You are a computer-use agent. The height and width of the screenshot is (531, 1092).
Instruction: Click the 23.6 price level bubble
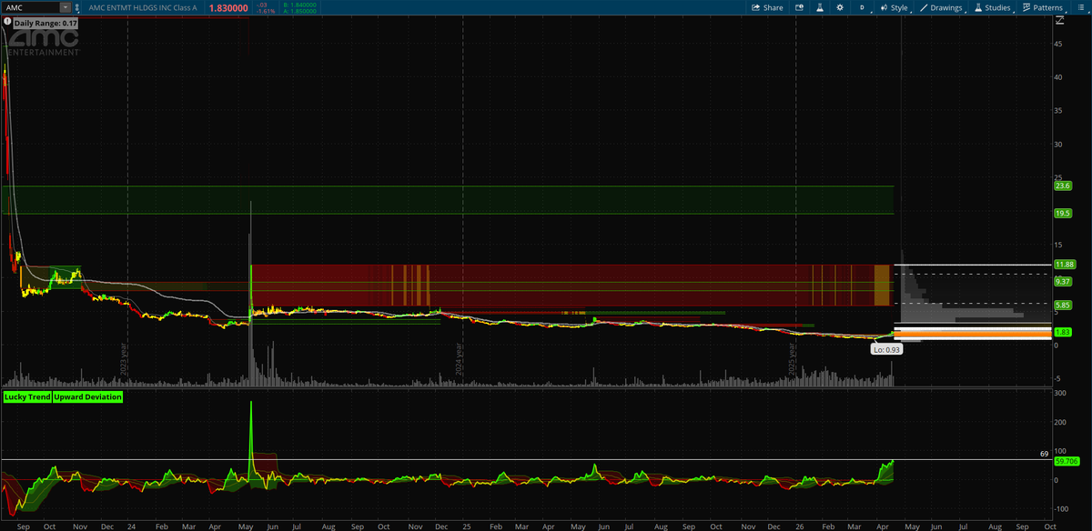coord(1061,185)
